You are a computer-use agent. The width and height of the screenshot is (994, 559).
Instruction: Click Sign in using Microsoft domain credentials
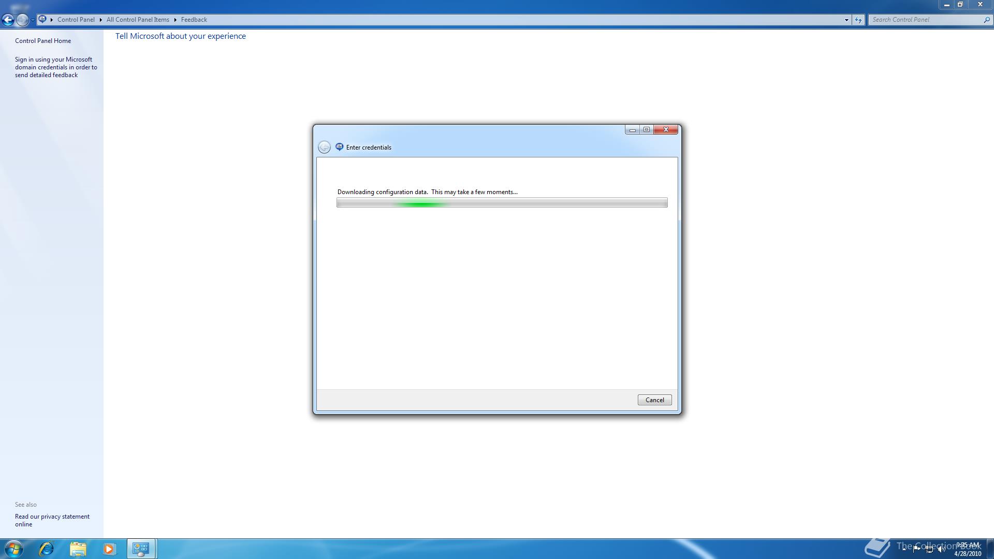(x=56, y=67)
